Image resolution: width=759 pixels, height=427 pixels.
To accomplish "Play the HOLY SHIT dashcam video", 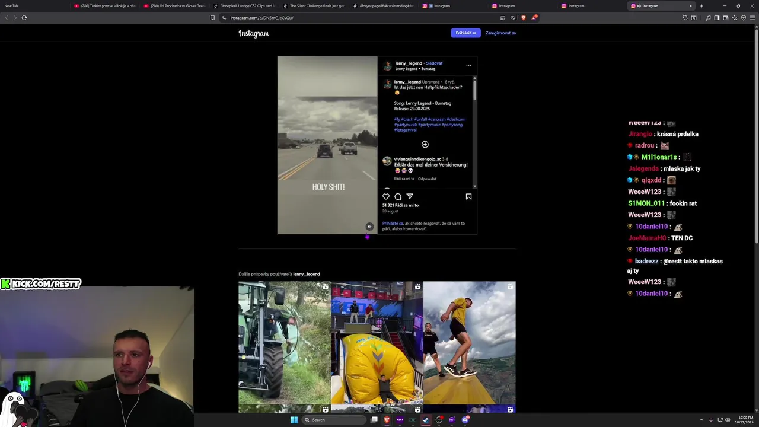I will (327, 145).
